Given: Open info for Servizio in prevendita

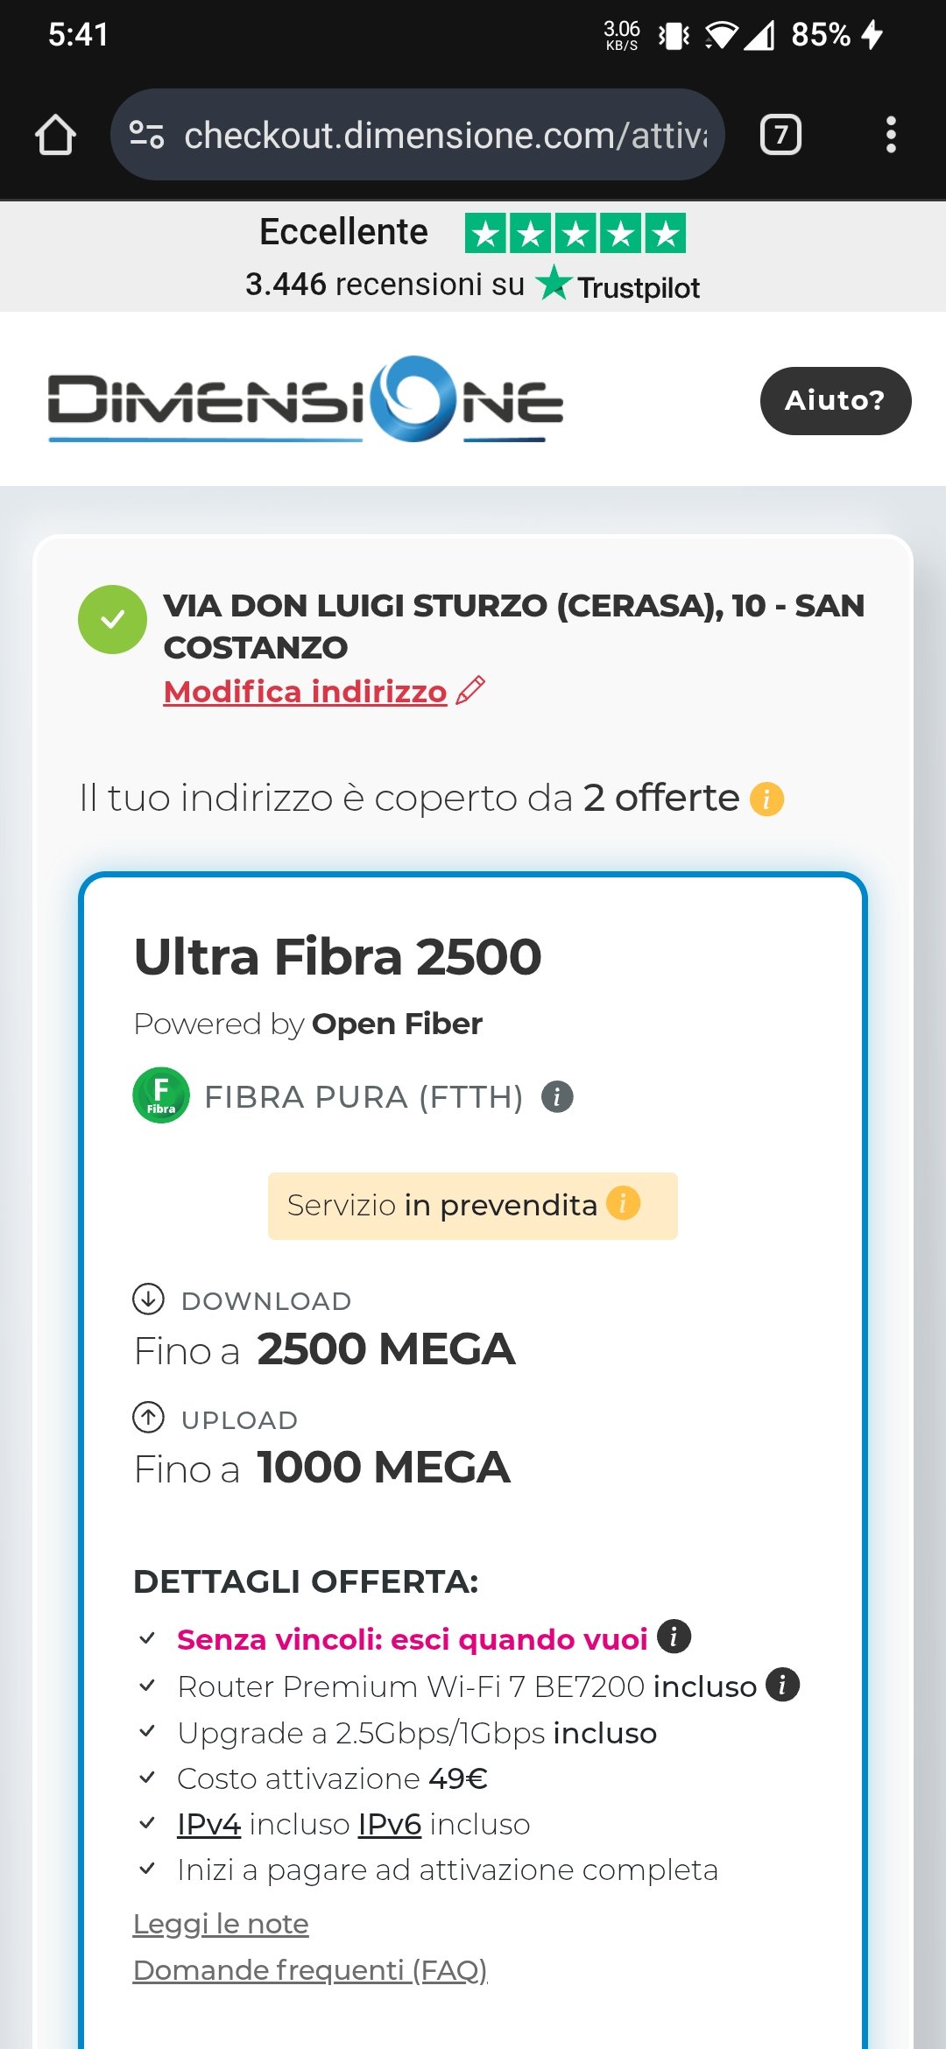Looking at the screenshot, I should point(623,1203).
